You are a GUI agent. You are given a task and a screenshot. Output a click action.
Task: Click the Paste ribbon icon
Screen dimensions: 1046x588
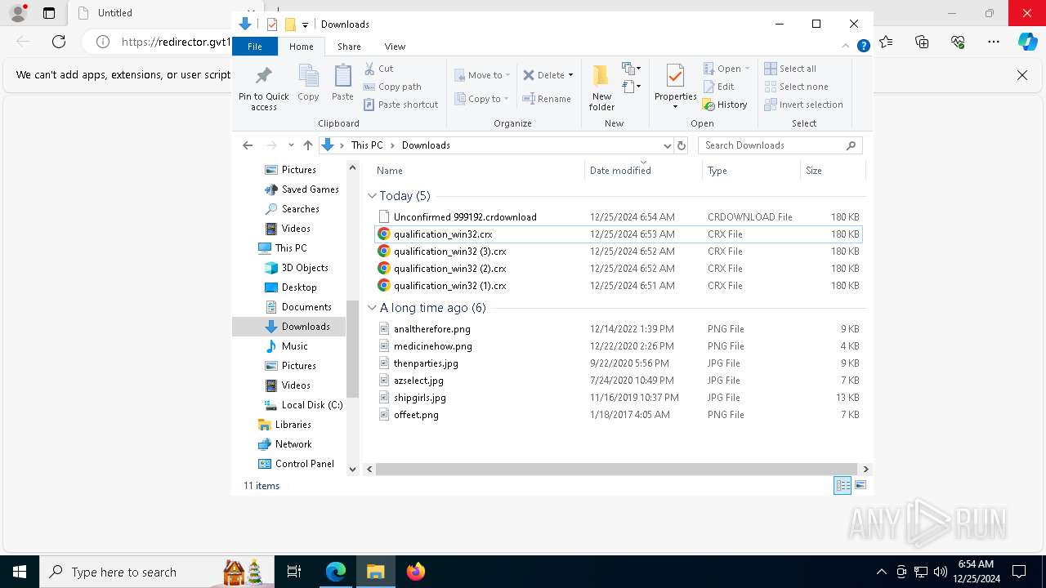pyautogui.click(x=342, y=82)
